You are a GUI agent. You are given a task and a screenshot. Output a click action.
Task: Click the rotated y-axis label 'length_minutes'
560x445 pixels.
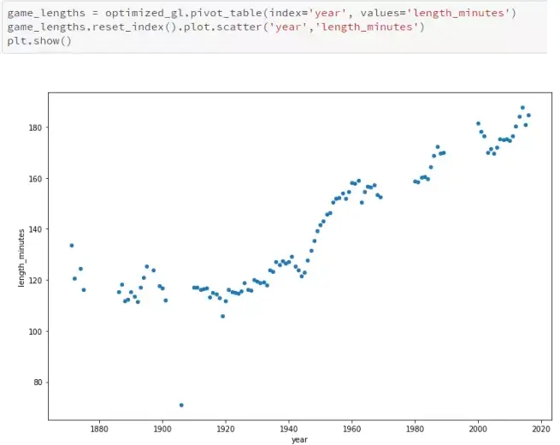pos(21,258)
